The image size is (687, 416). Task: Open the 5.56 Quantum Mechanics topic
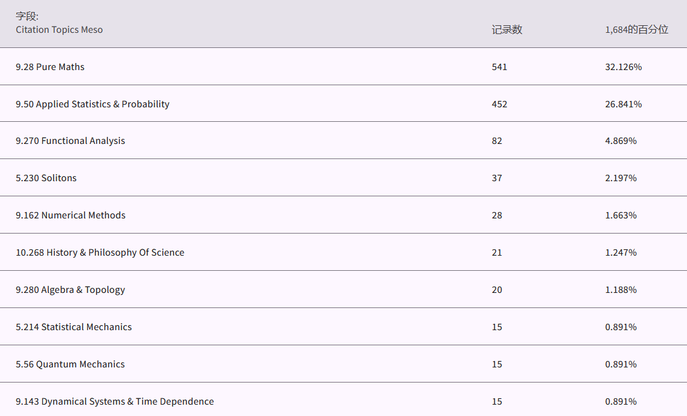click(x=70, y=364)
